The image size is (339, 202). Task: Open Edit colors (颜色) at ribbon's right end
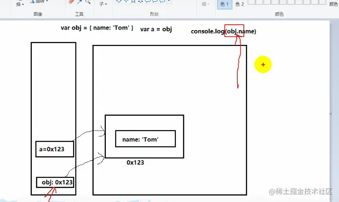point(333,4)
